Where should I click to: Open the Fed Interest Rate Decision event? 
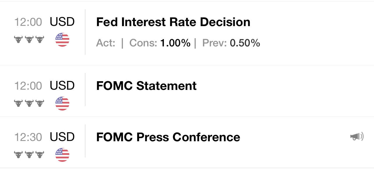click(173, 22)
